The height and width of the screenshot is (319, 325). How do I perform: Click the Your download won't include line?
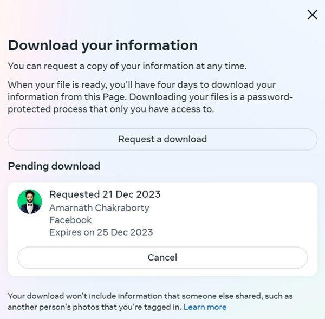150,296
